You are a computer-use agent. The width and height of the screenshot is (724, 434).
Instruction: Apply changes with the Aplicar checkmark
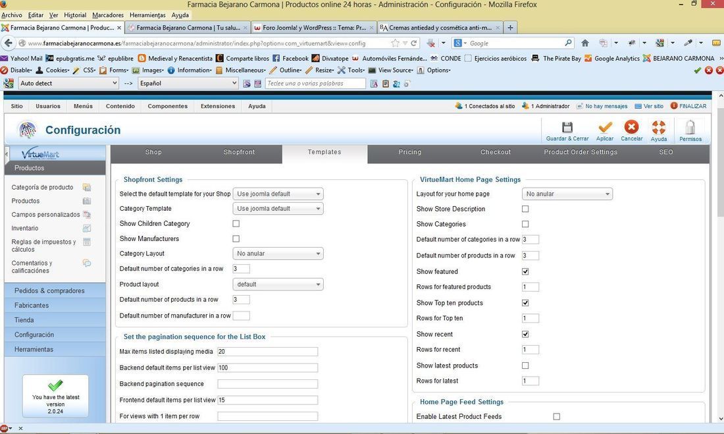604,127
